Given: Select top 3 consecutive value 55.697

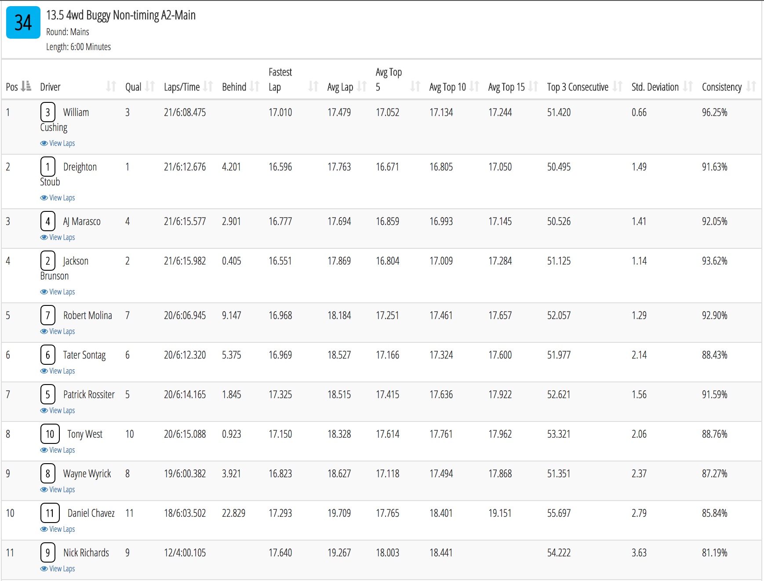Looking at the screenshot, I should click(x=559, y=513).
